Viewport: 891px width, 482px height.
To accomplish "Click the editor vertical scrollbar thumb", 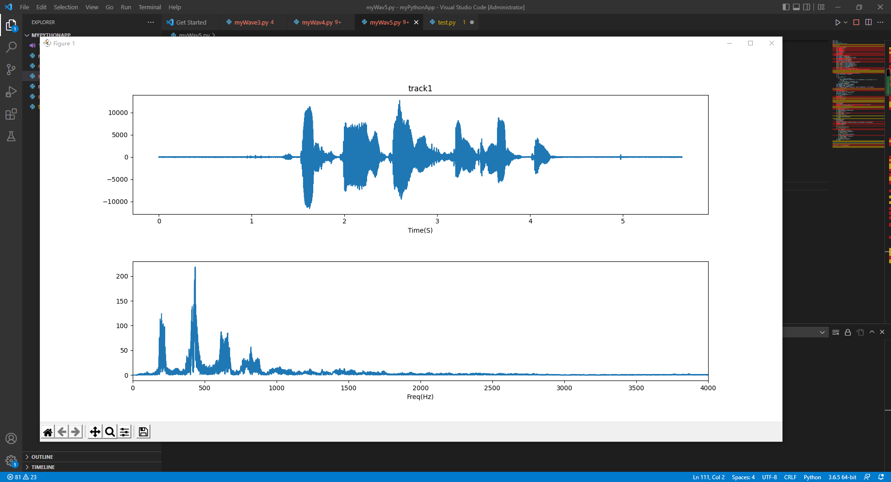I will [888, 82].
